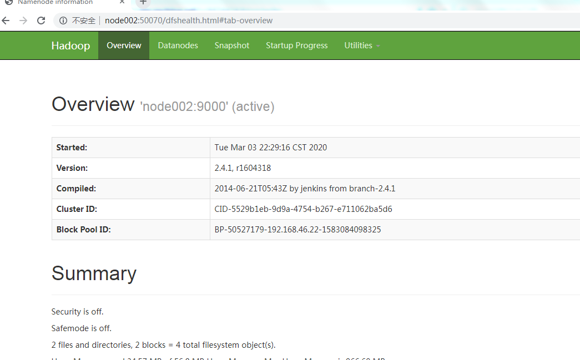Click the Version: label cell
Image resolution: width=580 pixels, height=360 pixels.
(131, 168)
